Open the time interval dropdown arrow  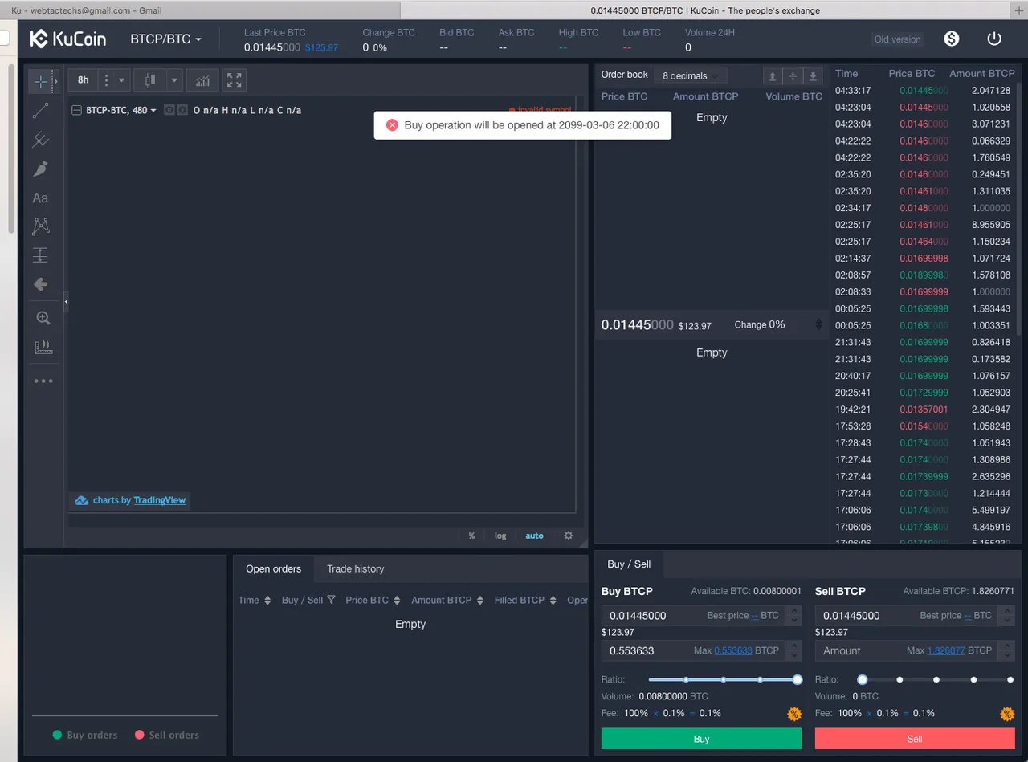pyautogui.click(x=122, y=80)
